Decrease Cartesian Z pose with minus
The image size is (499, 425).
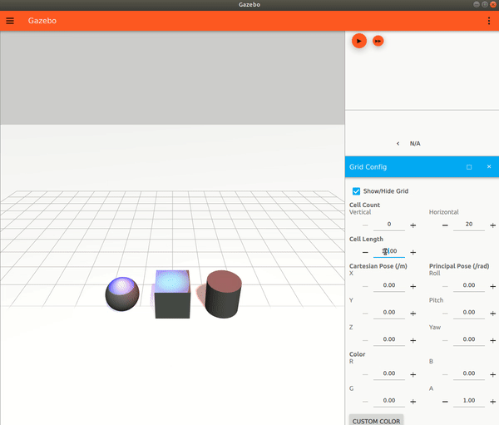[x=365, y=340]
